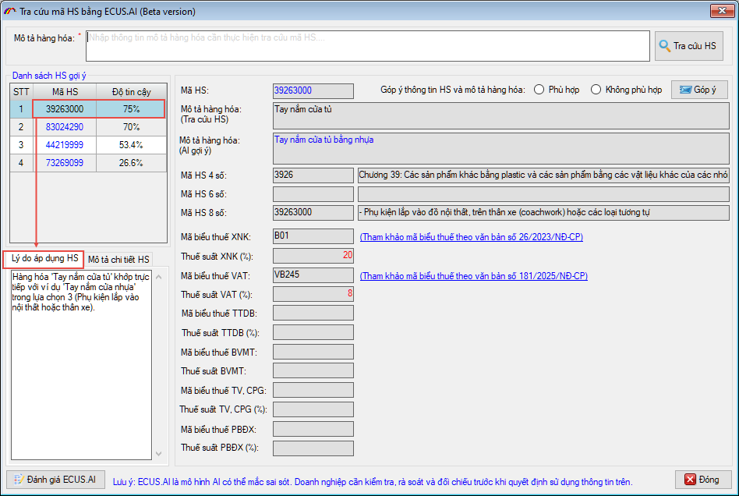Click the Tra cứu HS search button
The image size is (739, 496).
(688, 46)
